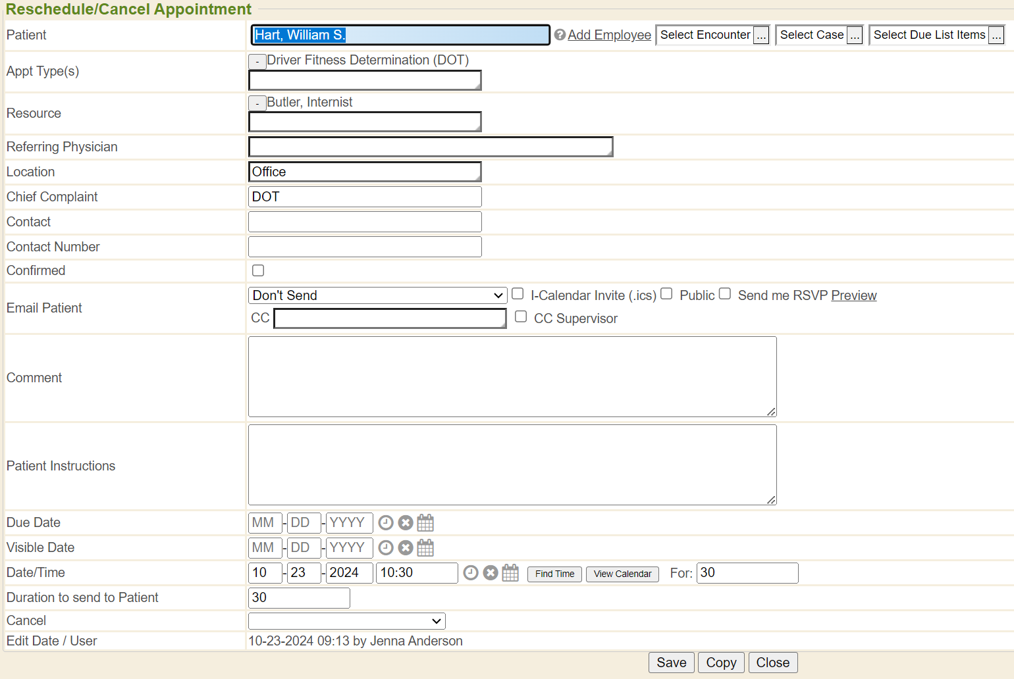Click the Preview link for email

(x=853, y=295)
